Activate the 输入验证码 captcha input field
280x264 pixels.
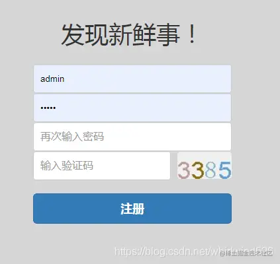102,166
